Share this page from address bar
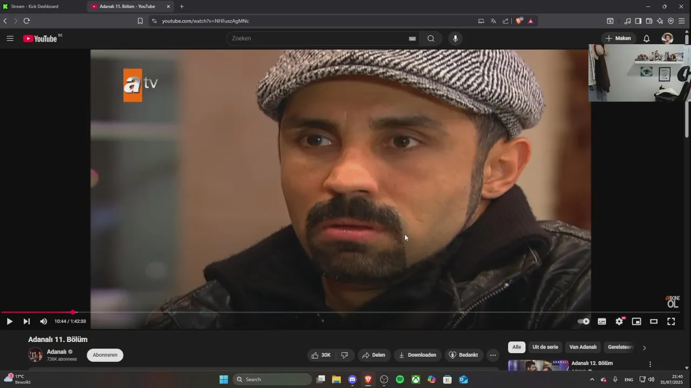This screenshot has width=691, height=388. click(505, 21)
